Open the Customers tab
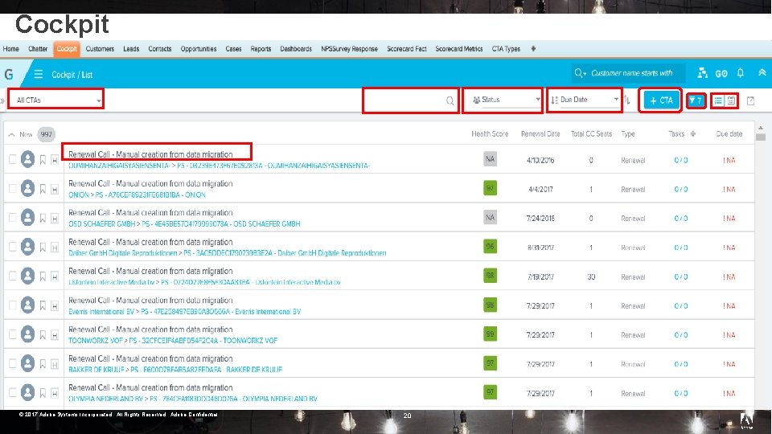 pos(100,49)
